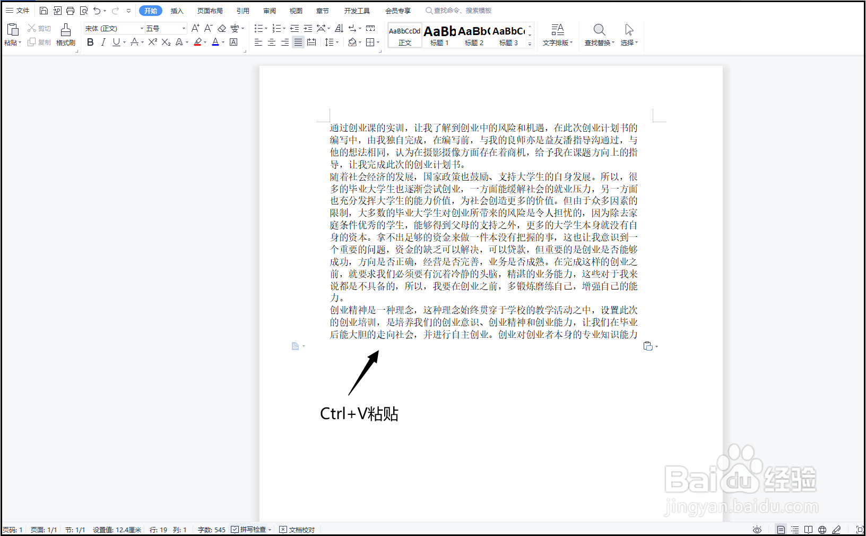Screen dimensions: 866x536
Task: Open the font size dropdown showing 五号
Action: point(162,28)
